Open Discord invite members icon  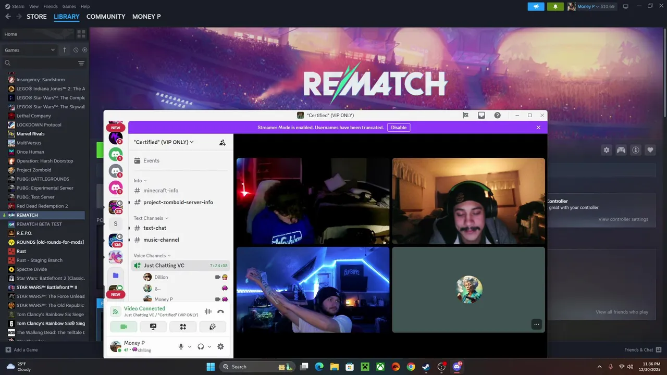tap(223, 142)
